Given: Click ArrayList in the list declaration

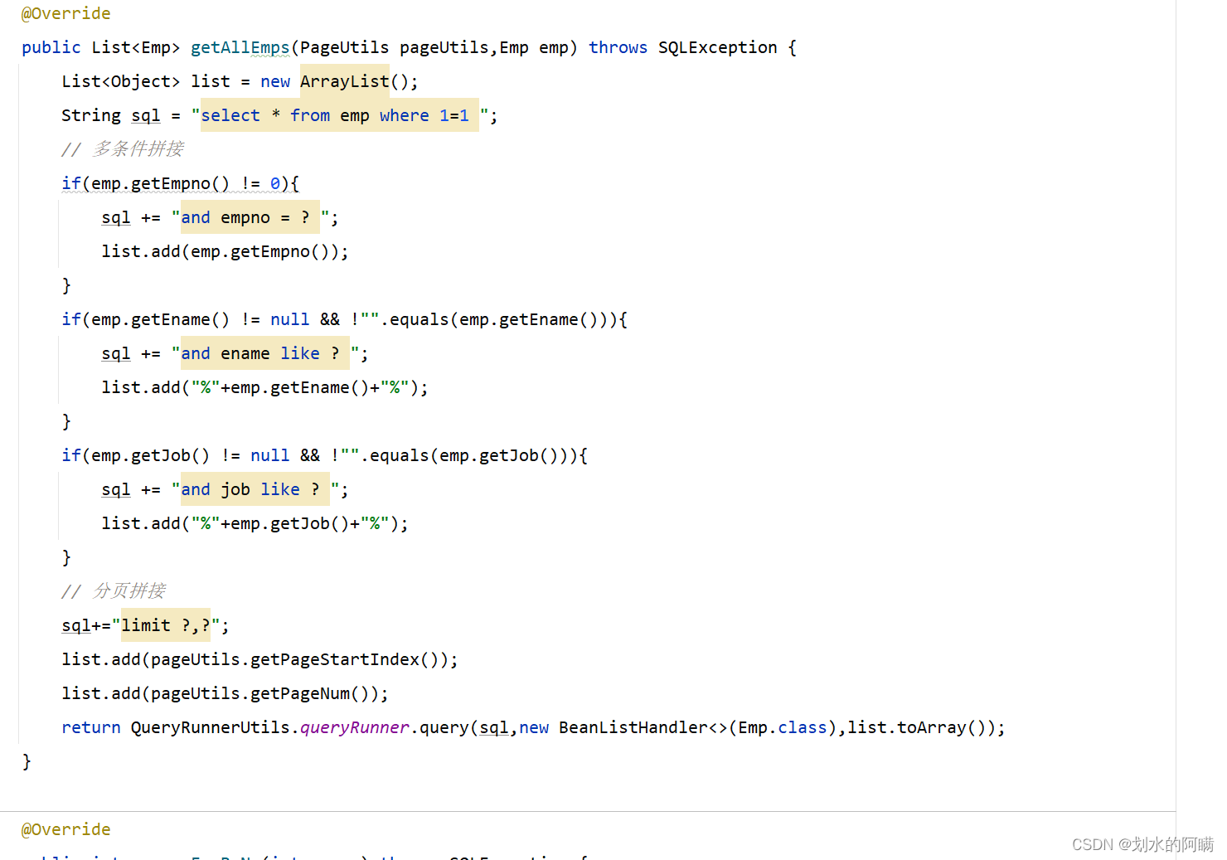Looking at the screenshot, I should tap(345, 81).
